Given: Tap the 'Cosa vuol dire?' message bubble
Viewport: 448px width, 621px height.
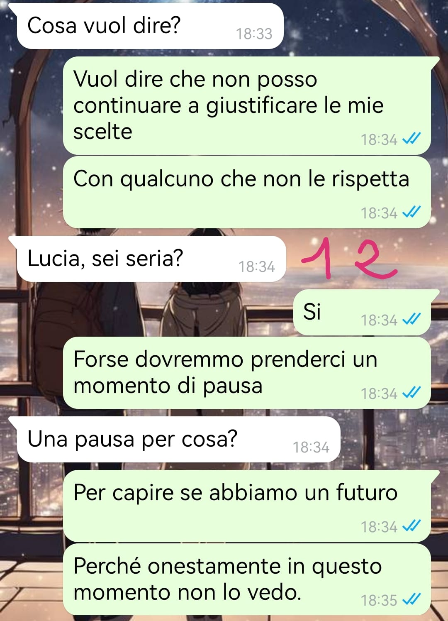Looking at the screenshot, I should [x=150, y=26].
